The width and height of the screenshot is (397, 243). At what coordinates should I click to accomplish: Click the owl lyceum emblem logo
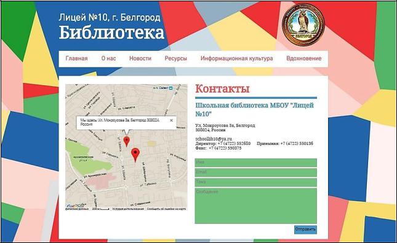tap(303, 25)
